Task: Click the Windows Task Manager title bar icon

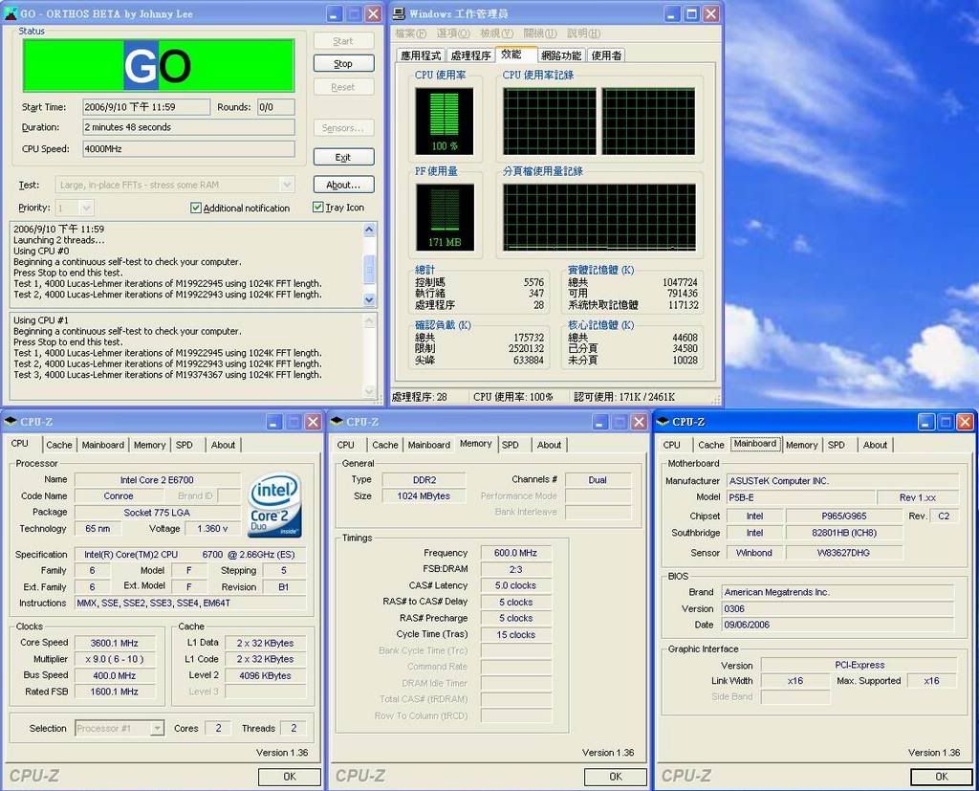Action: click(399, 13)
